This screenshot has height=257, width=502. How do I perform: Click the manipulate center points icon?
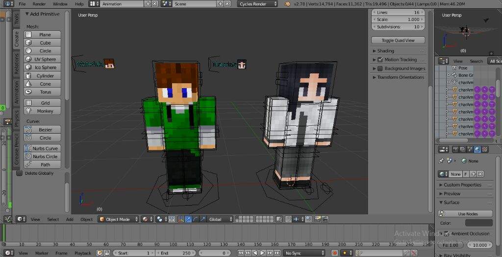172,219
